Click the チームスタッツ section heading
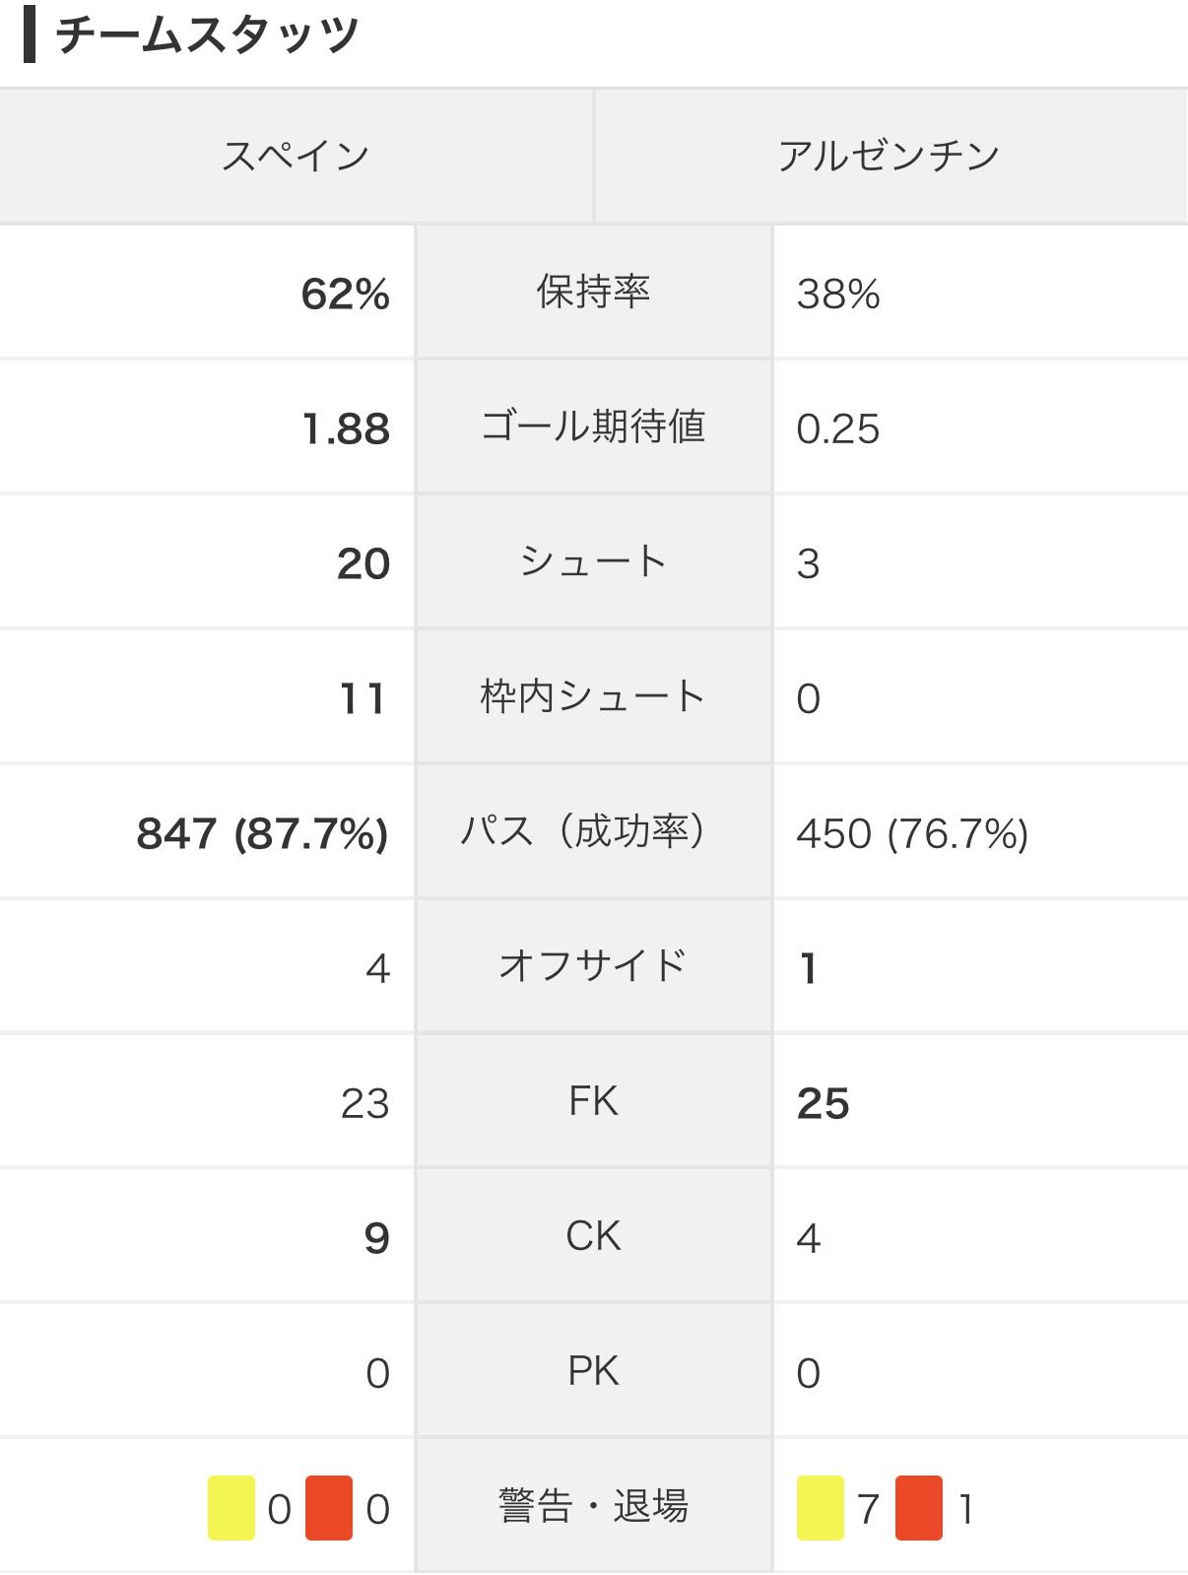The width and height of the screenshot is (1188, 1575). click(207, 35)
